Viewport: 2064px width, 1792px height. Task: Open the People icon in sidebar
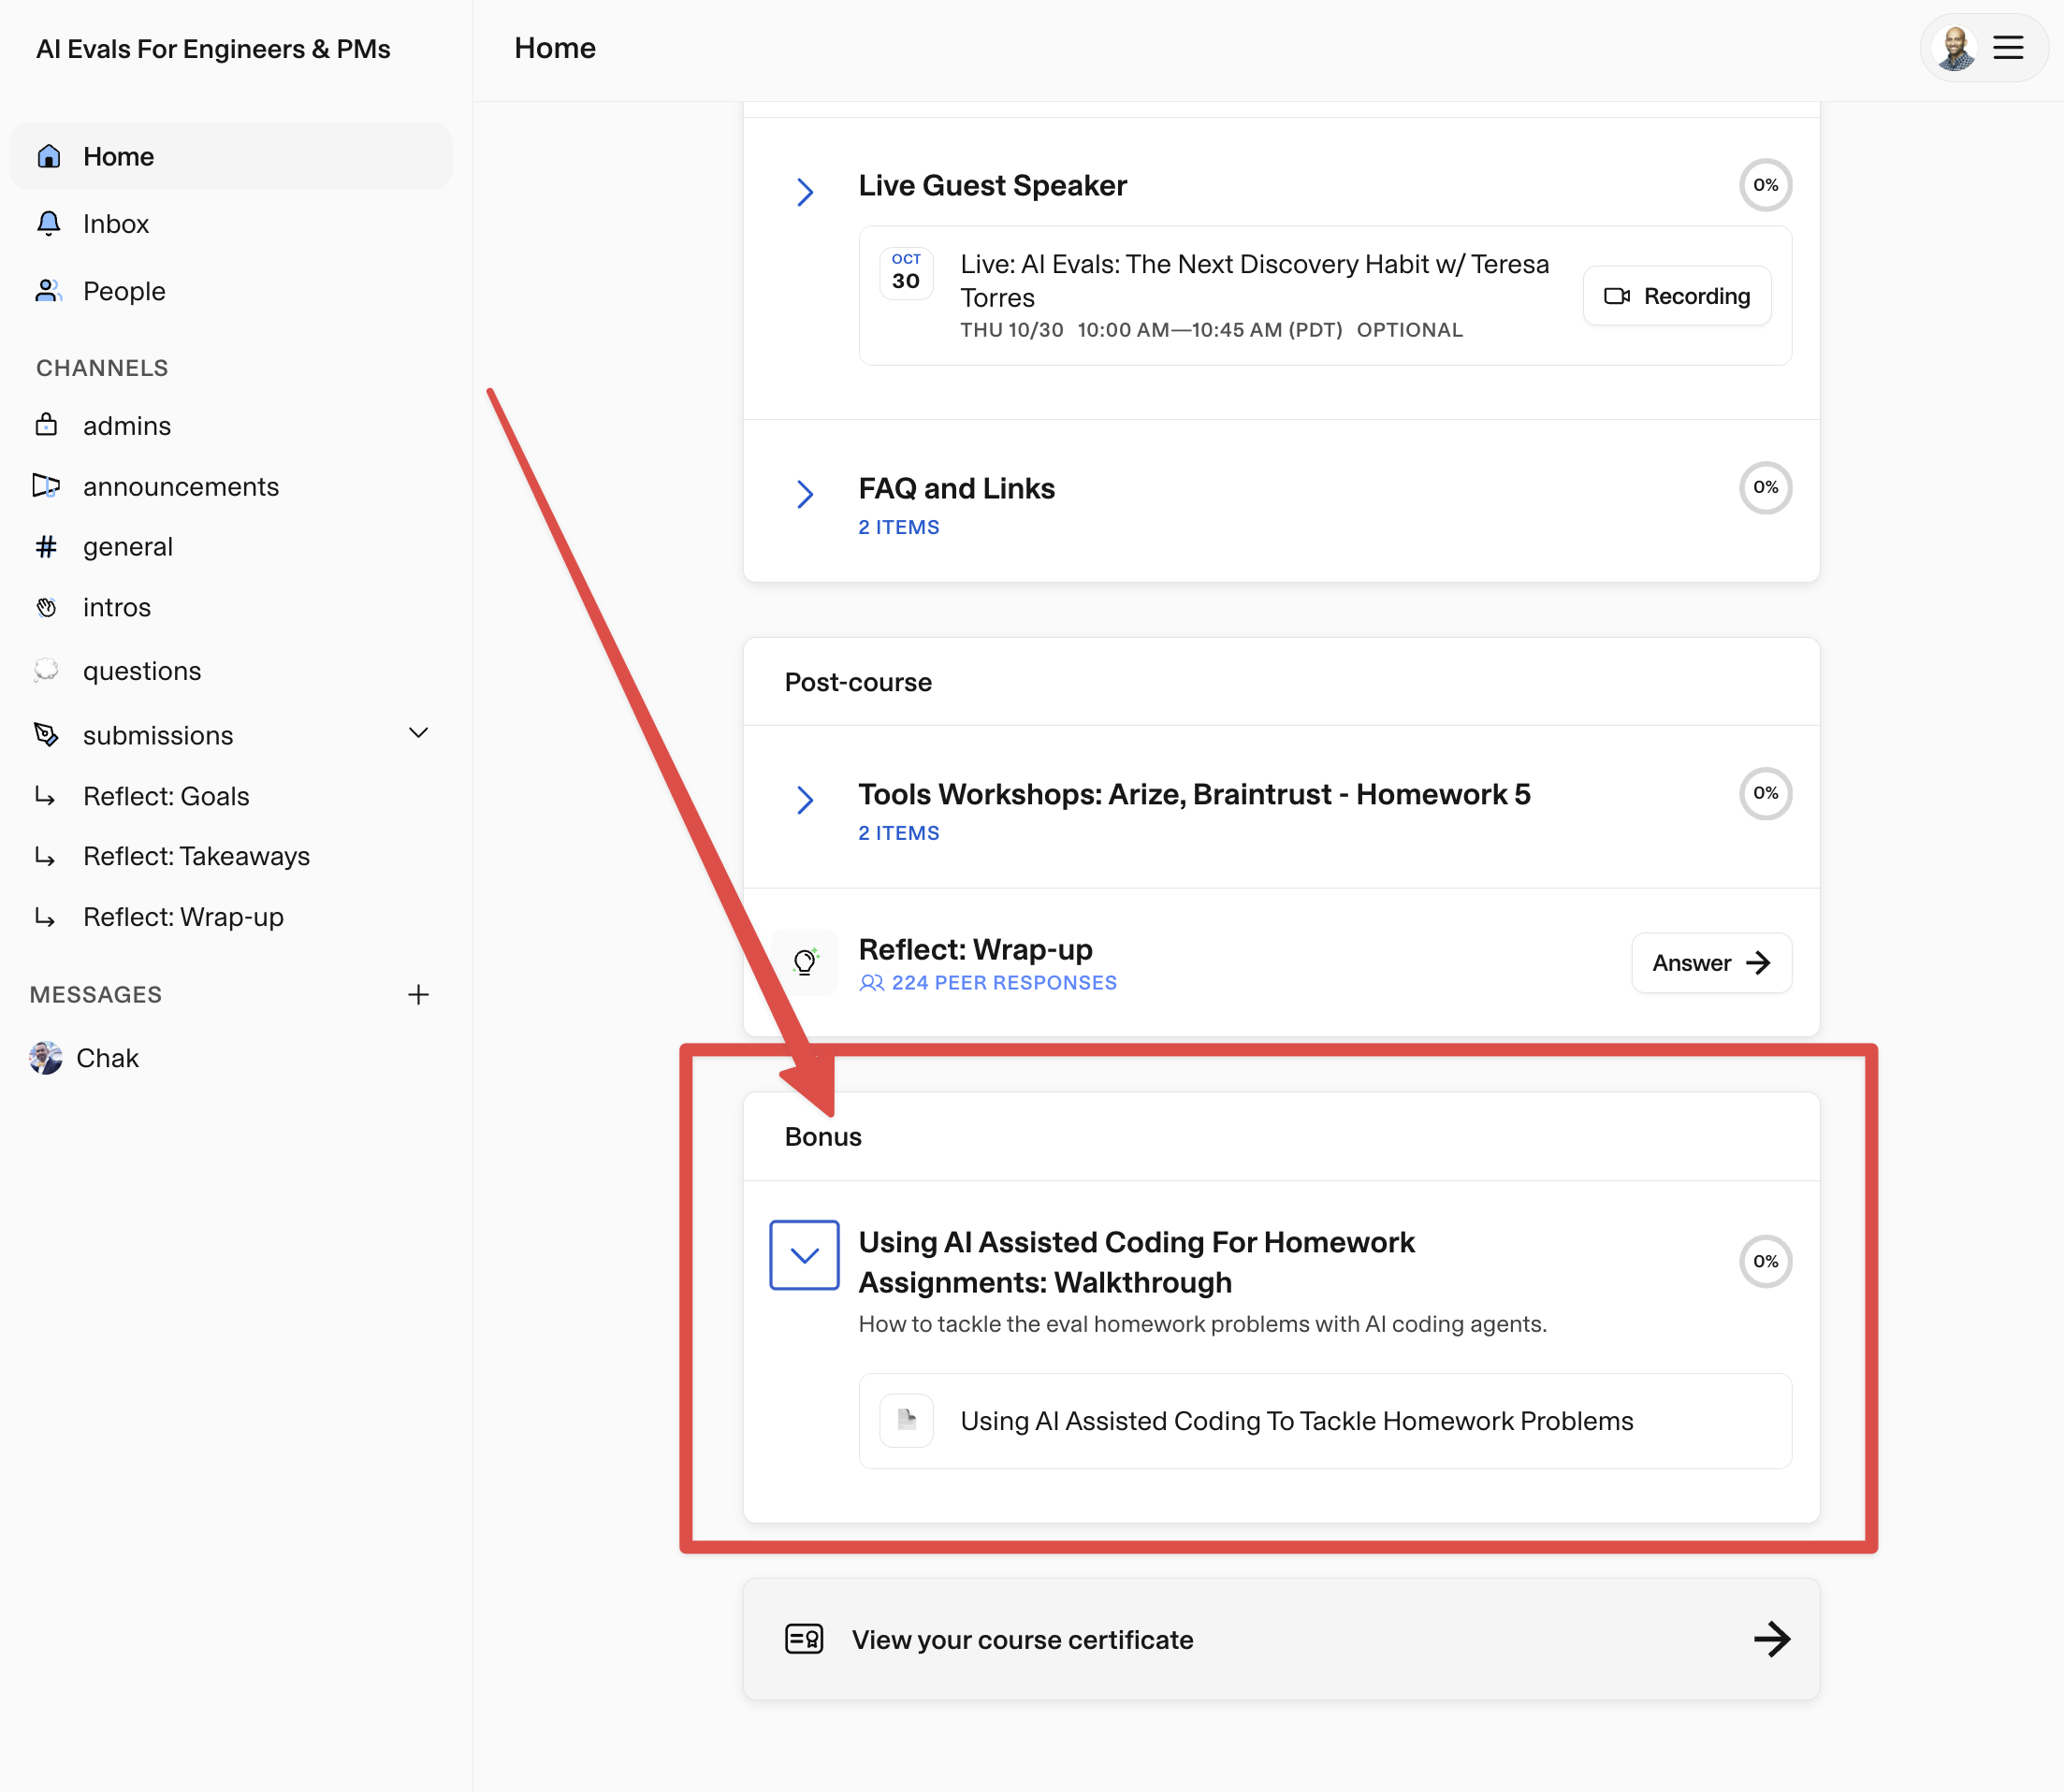[x=48, y=291]
